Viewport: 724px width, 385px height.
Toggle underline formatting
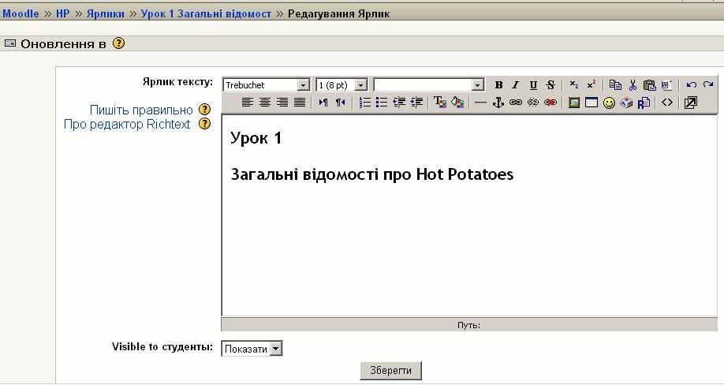pyautogui.click(x=533, y=85)
